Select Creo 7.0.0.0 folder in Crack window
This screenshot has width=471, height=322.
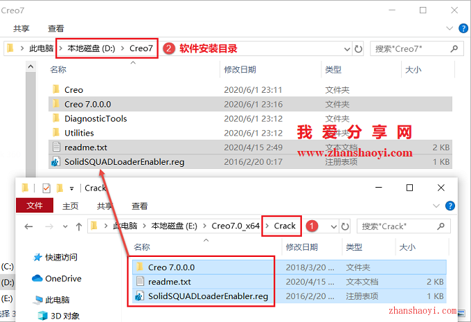(x=290, y=267)
